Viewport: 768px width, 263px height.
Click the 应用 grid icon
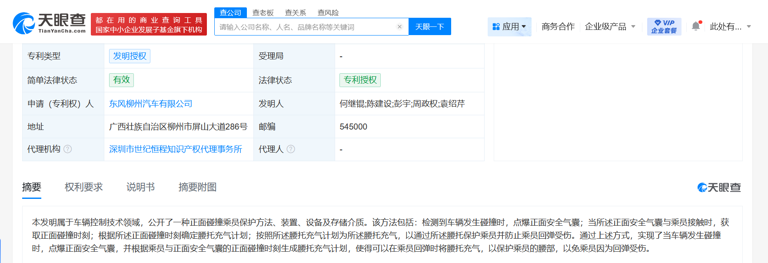pyautogui.click(x=496, y=27)
